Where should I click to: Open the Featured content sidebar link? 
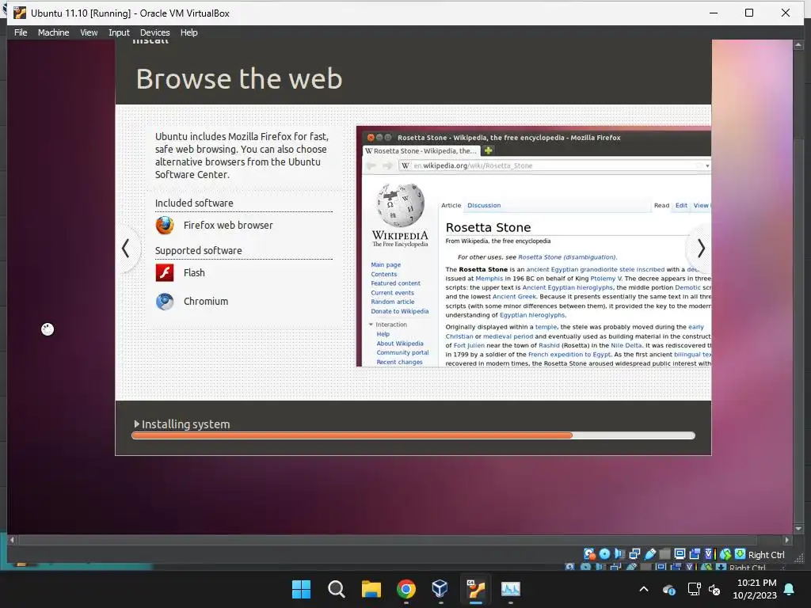396,283
